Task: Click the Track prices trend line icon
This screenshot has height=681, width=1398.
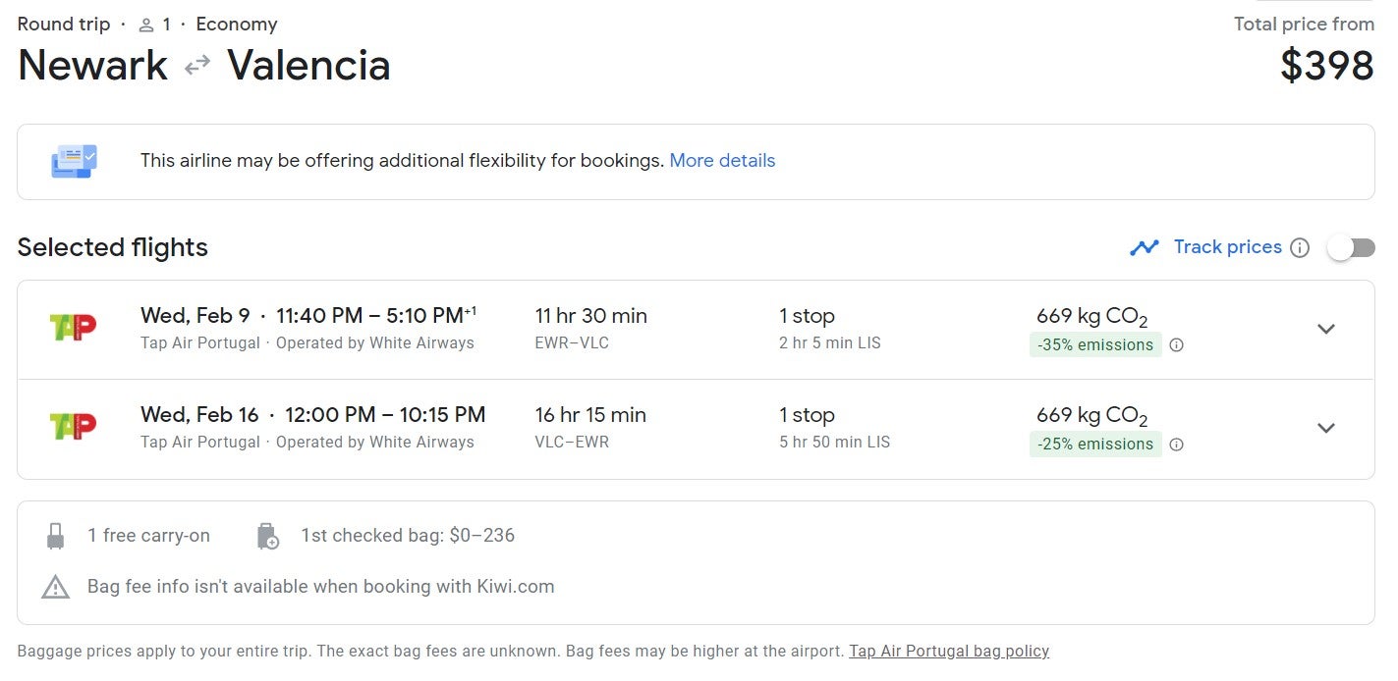Action: point(1144,247)
